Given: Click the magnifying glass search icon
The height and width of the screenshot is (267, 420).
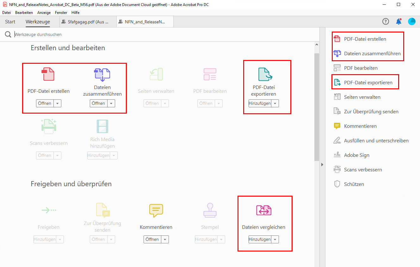Looking at the screenshot, I should (8, 34).
